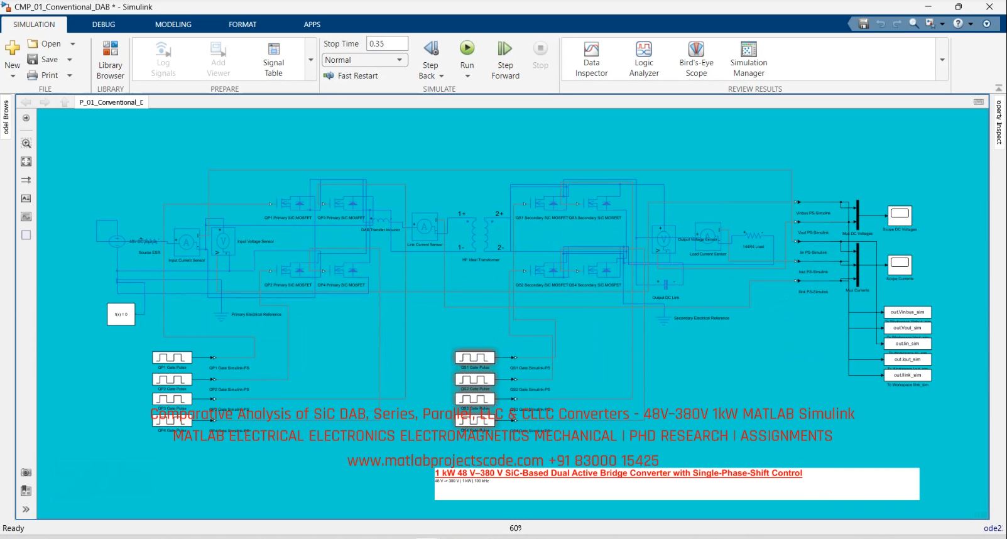The image size is (1007, 539).
Task: Select the Scope DC Voltages block
Action: pyautogui.click(x=900, y=216)
